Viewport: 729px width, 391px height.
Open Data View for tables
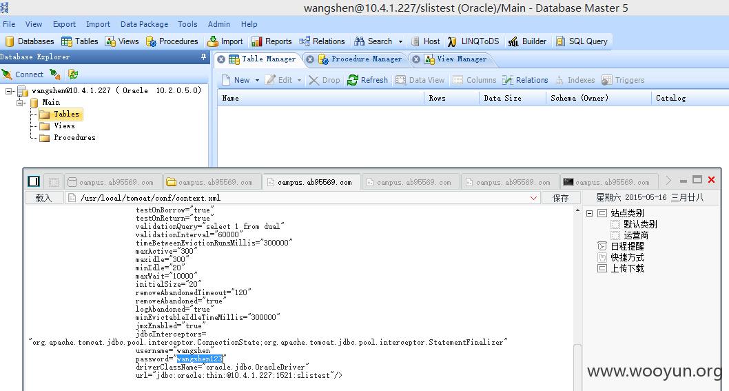coord(420,80)
